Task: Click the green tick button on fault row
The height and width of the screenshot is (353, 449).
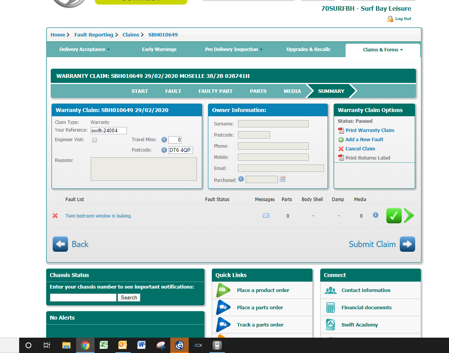Action: click(x=394, y=216)
